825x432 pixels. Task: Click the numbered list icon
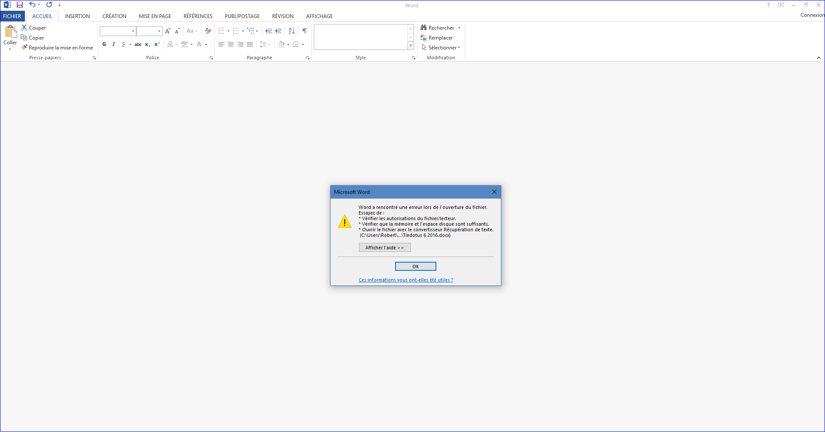coord(236,31)
